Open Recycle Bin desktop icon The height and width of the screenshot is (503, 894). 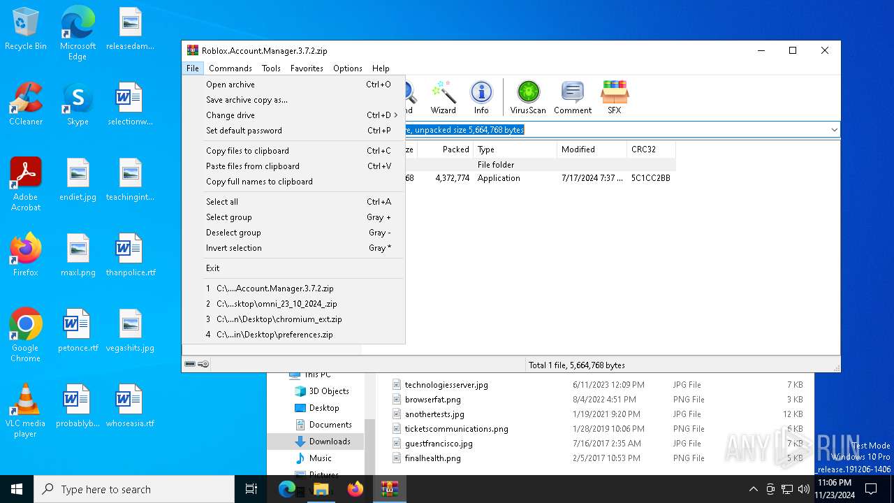(x=26, y=29)
